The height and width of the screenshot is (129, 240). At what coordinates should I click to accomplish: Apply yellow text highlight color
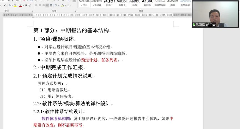coord(15,5)
